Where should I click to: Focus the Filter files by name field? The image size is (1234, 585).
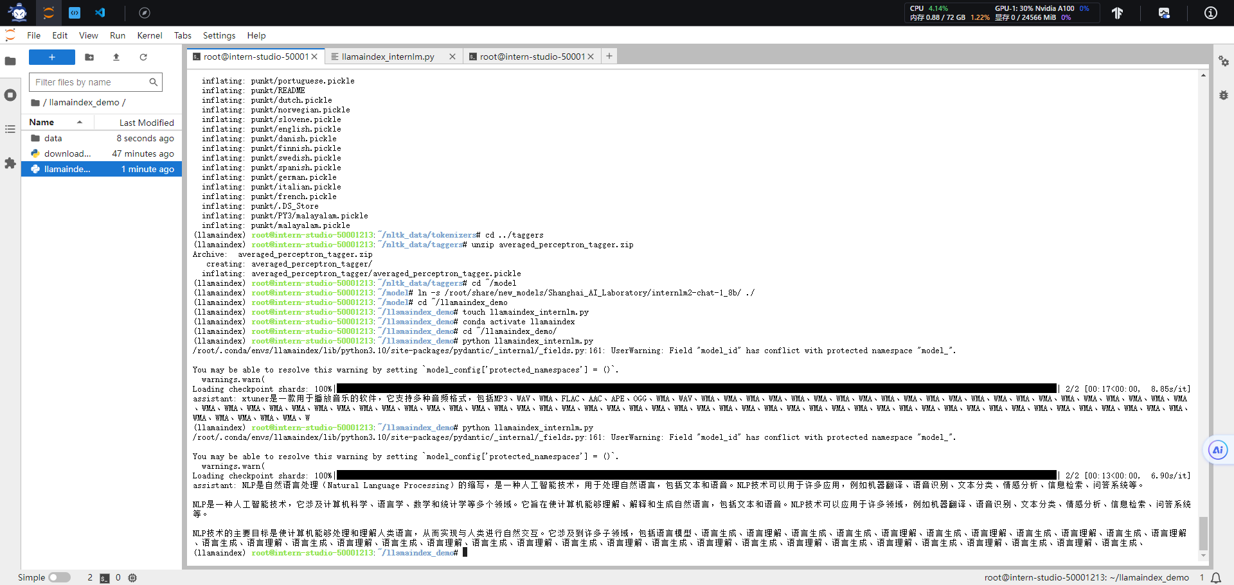point(95,82)
